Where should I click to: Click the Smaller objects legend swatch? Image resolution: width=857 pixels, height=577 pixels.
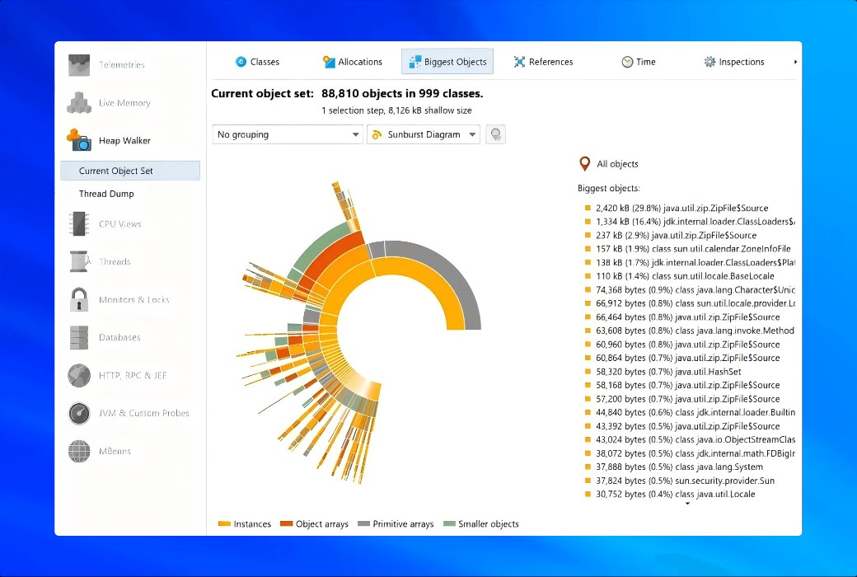tap(449, 524)
